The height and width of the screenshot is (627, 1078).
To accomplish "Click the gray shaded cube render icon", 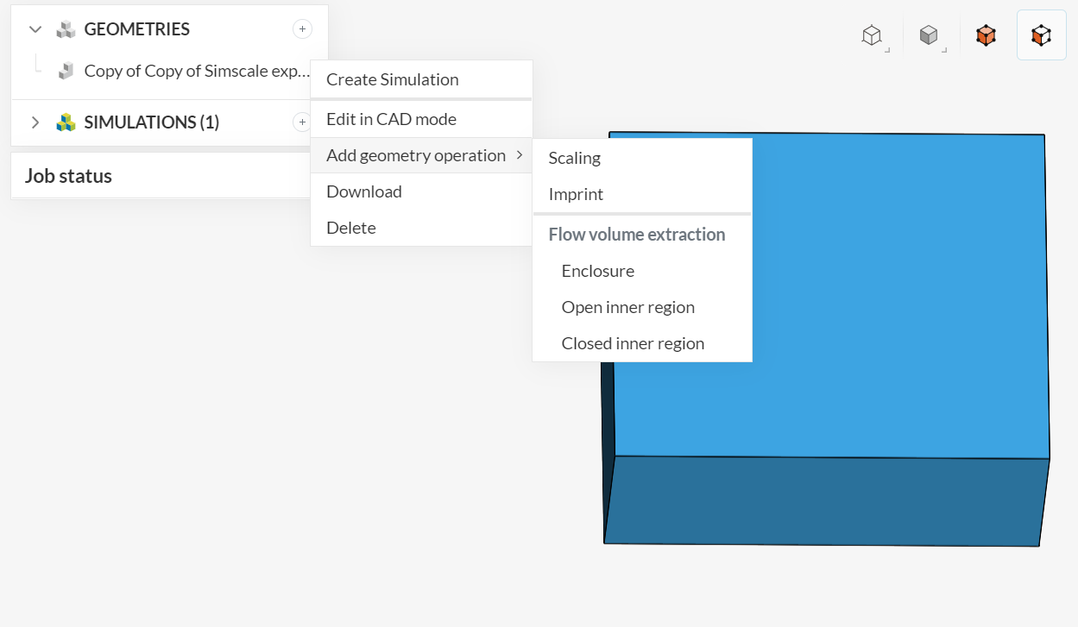I will (929, 35).
